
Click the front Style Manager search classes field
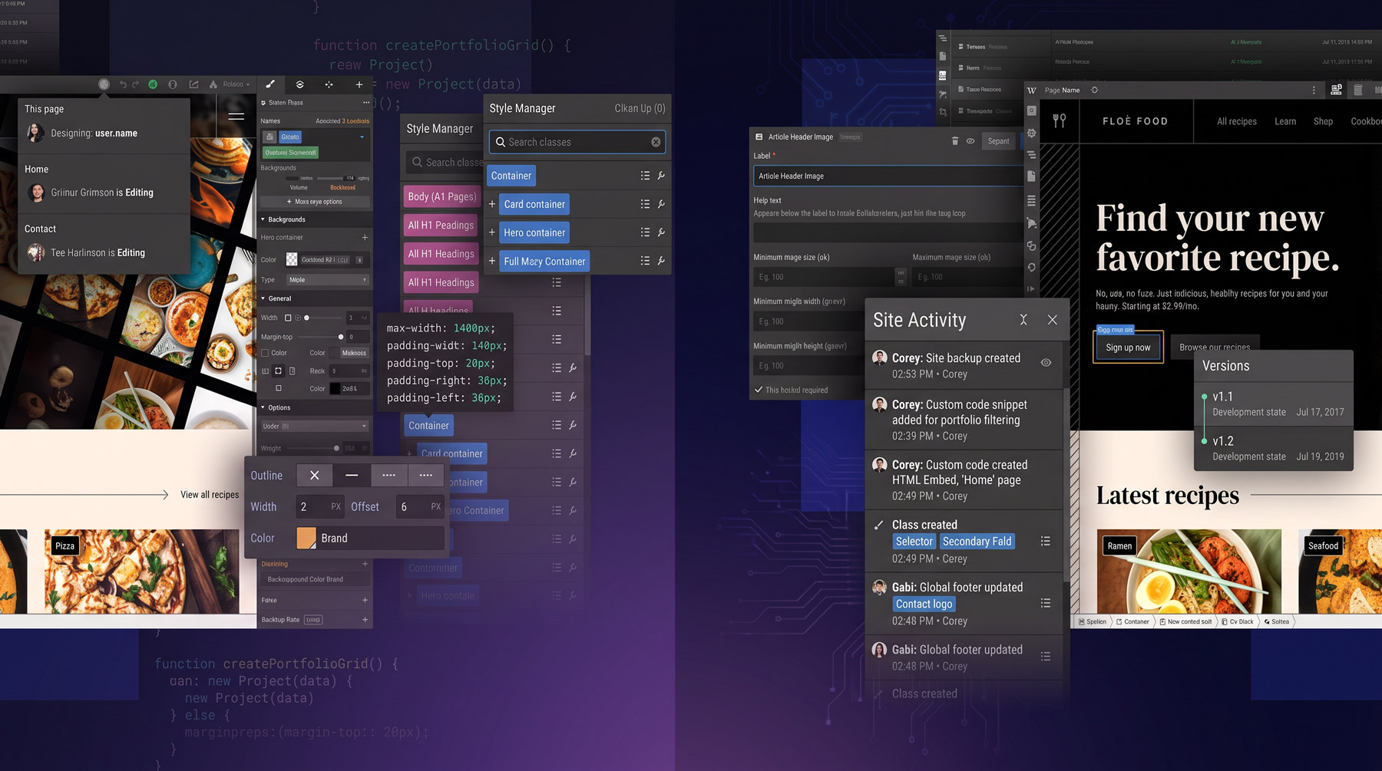click(x=577, y=142)
